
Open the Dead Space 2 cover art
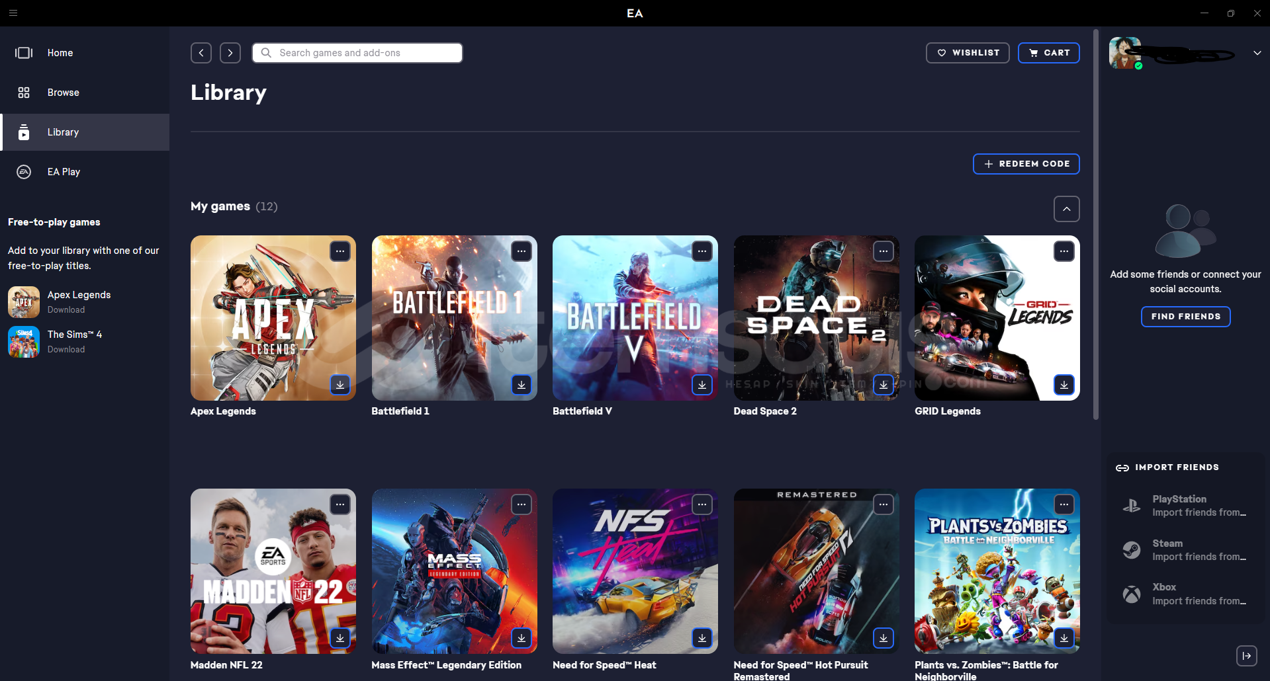(x=817, y=318)
